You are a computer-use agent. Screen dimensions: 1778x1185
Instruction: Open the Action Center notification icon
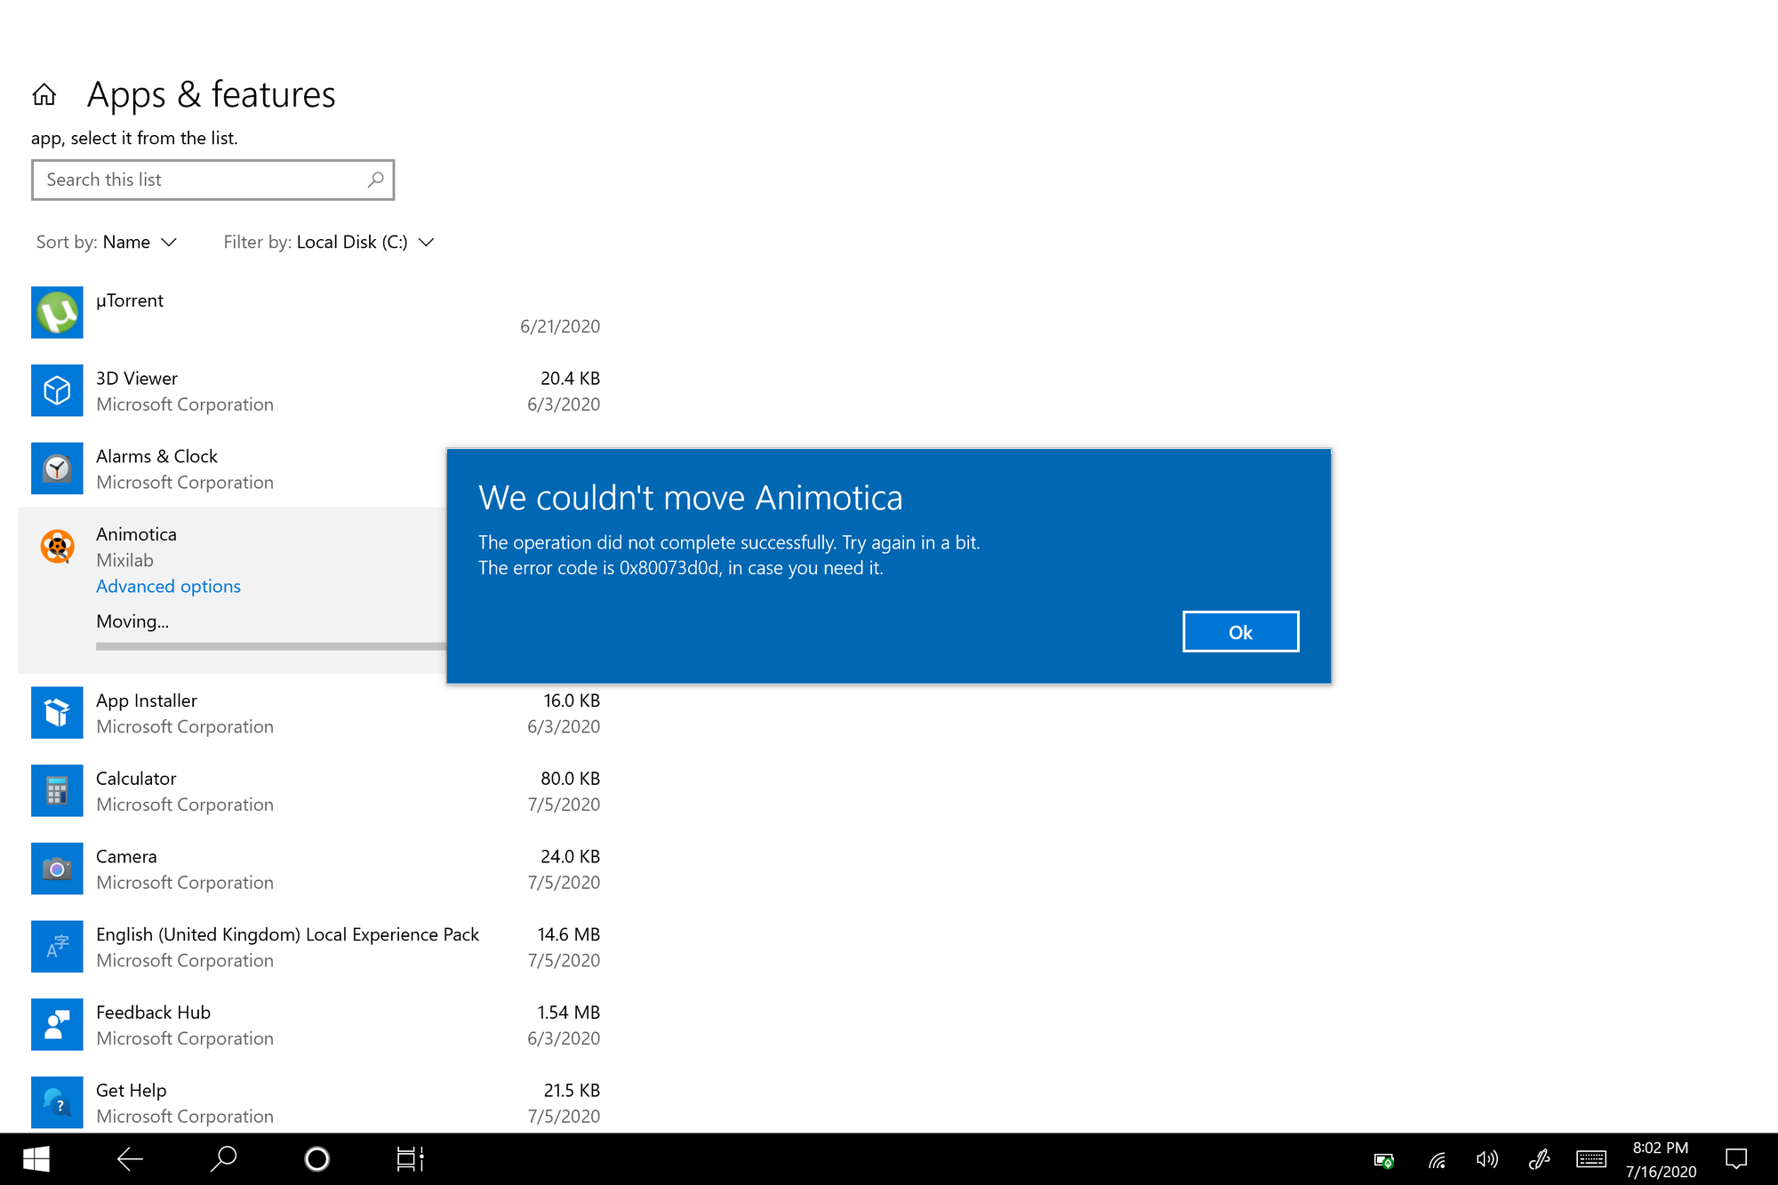tap(1736, 1159)
